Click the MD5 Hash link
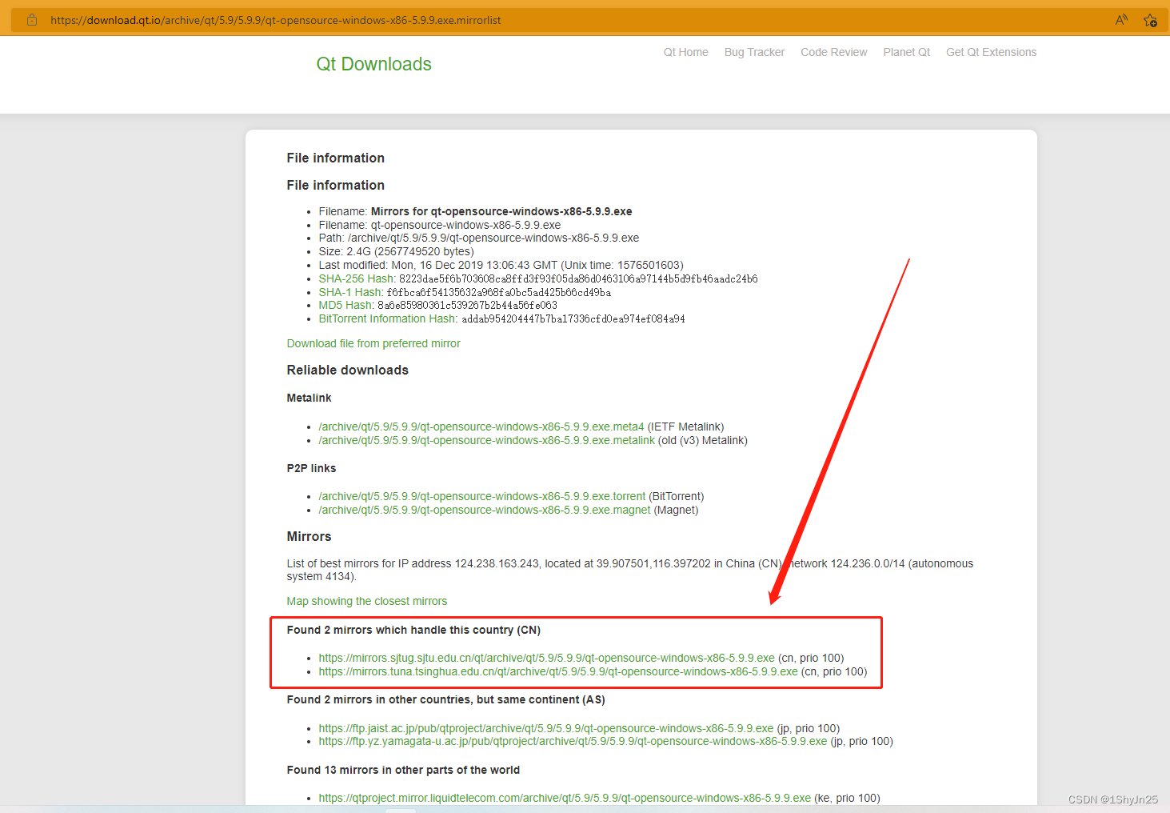1170x813 pixels. [346, 305]
